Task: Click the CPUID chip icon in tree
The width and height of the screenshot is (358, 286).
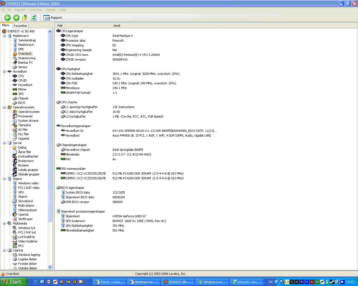Action: [15, 80]
